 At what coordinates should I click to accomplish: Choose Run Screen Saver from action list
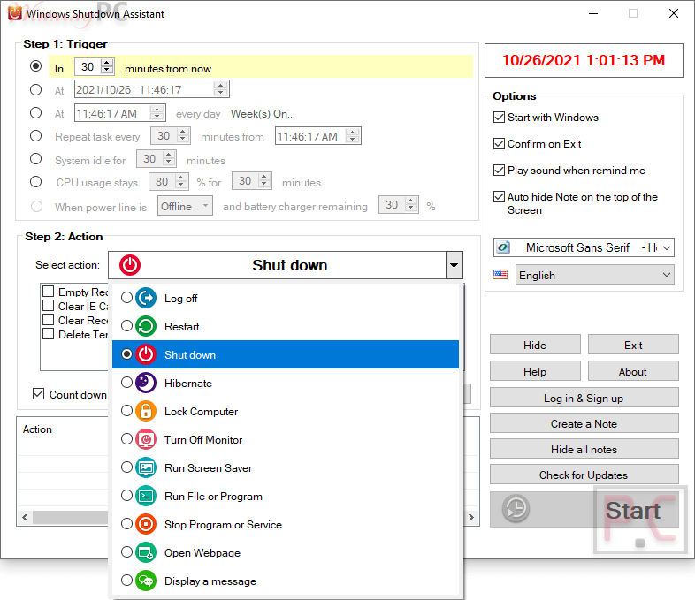click(x=286, y=468)
